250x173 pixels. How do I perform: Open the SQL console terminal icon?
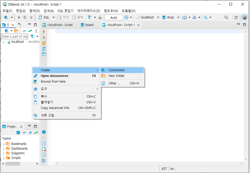tap(44, 55)
